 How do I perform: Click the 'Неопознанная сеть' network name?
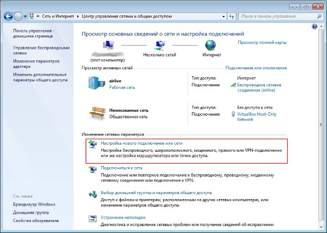(129, 110)
